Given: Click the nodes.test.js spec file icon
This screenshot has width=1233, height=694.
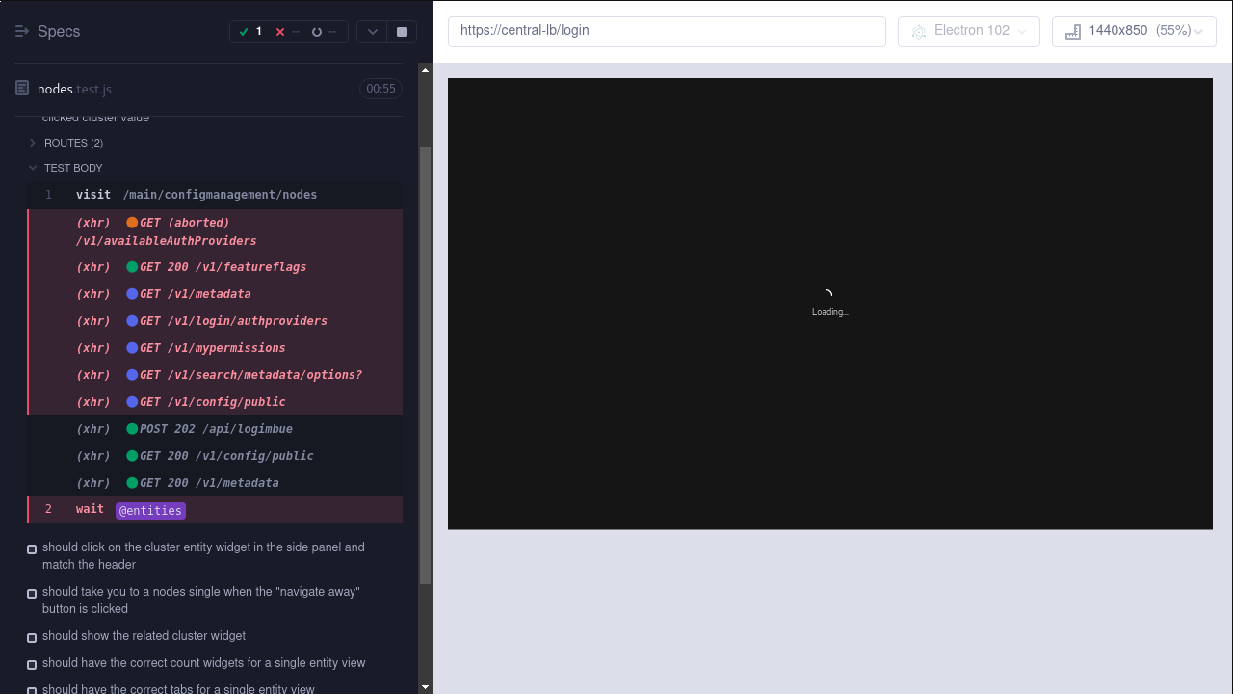Looking at the screenshot, I should [x=20, y=88].
